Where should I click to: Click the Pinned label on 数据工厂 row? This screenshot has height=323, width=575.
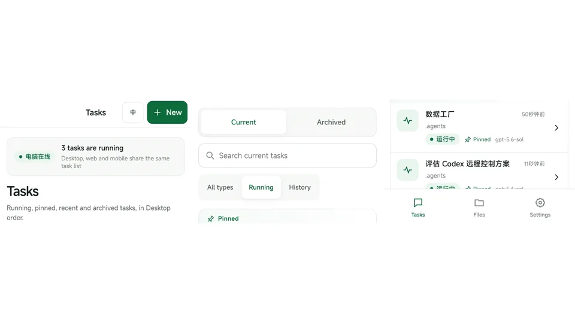tap(482, 139)
